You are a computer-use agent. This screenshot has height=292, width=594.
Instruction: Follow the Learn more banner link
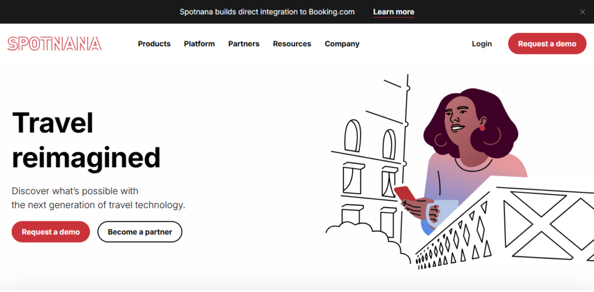pos(394,12)
